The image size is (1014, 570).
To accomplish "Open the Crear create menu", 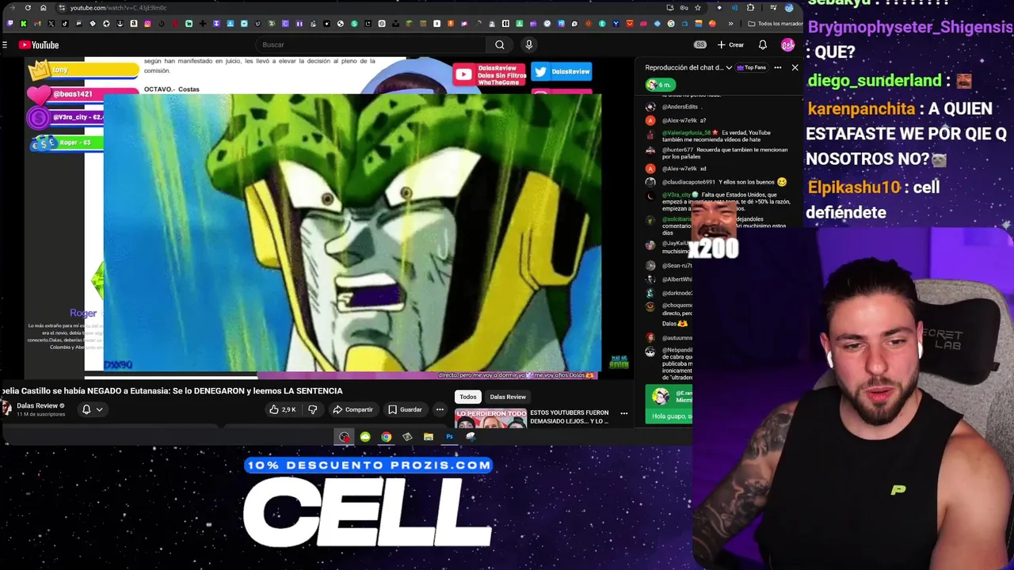I will 730,45.
